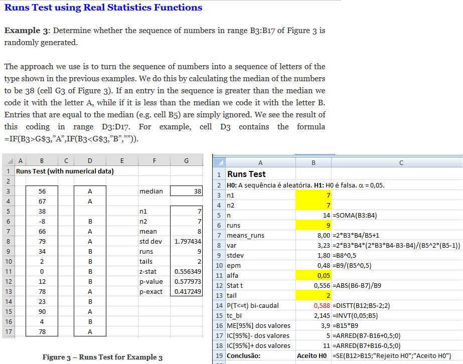
Task: Click the 'Stat t' label cell
Action: point(260,286)
